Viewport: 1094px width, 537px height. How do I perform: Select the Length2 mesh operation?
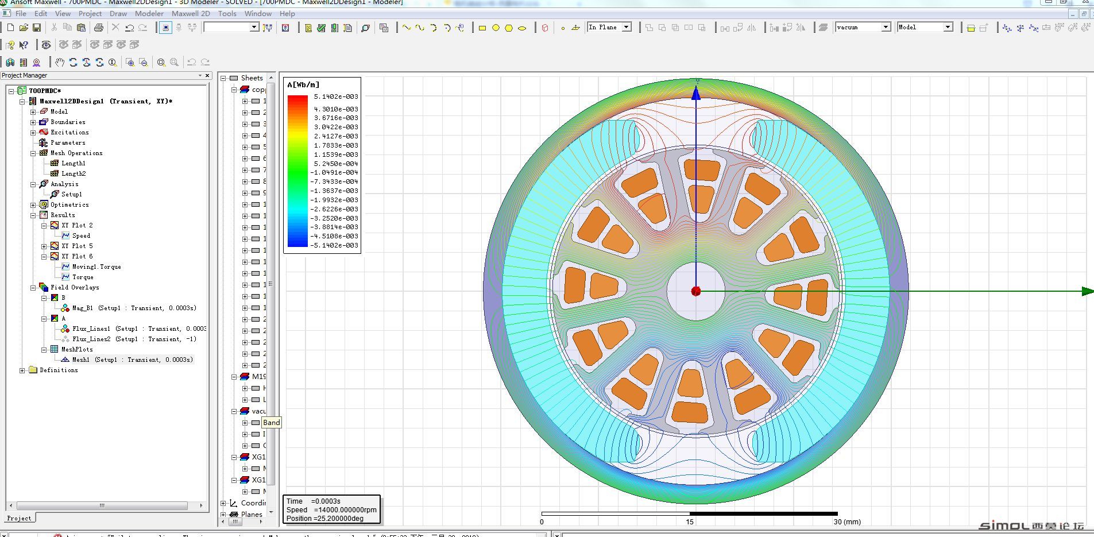click(74, 174)
